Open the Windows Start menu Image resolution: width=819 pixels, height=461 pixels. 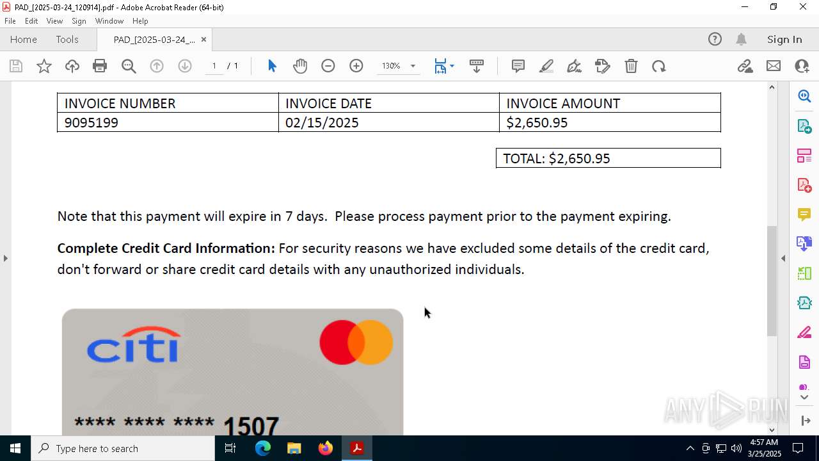tap(15, 448)
